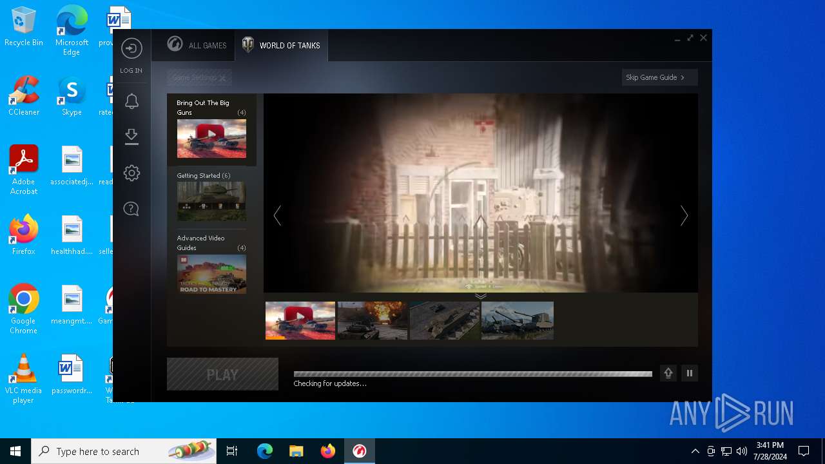Screen dimensions: 825x464
Task: Click the Log In icon in sidebar
Action: 131,49
